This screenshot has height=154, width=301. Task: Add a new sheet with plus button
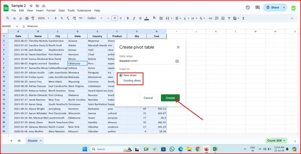(11, 141)
